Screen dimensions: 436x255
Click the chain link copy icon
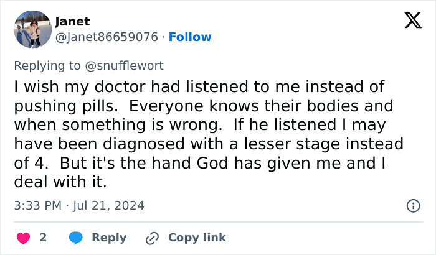click(151, 238)
